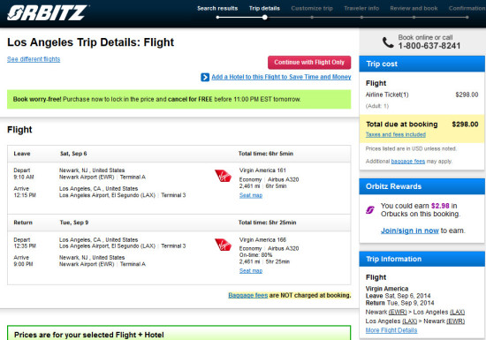The image size is (486, 340).
Task: Click the Orbitz logo in the header
Action: click(x=48, y=12)
